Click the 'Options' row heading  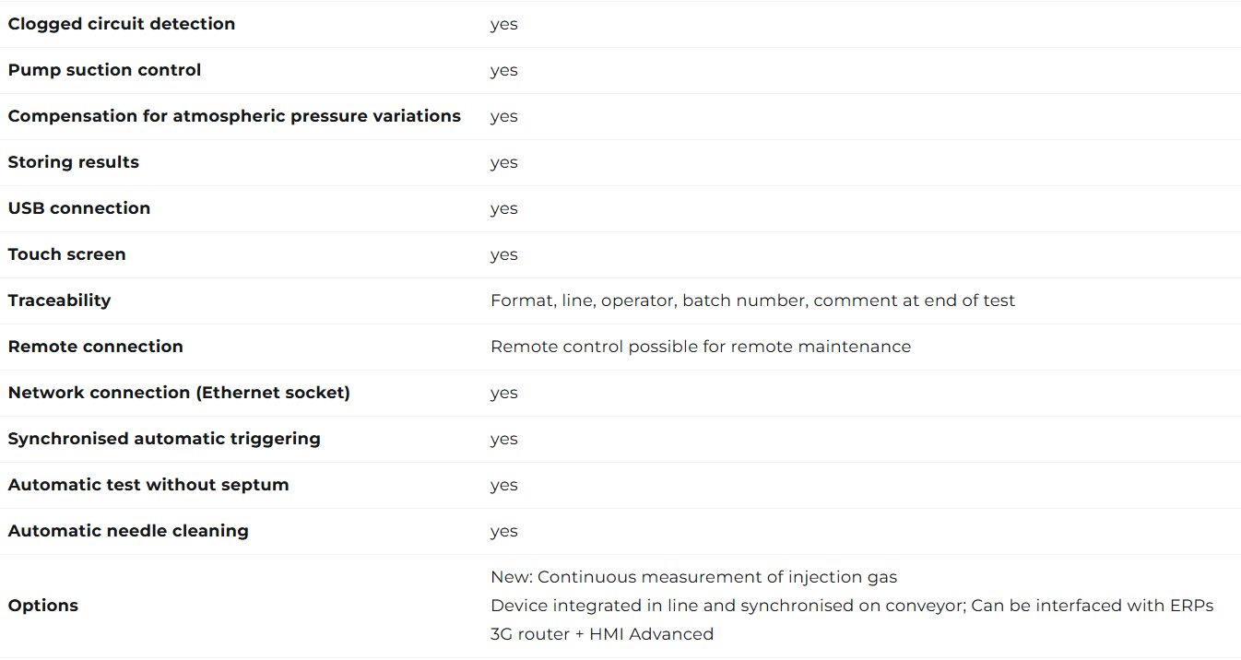[x=43, y=606]
